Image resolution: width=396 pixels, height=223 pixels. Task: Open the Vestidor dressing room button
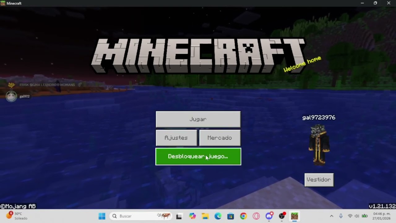[x=319, y=180]
